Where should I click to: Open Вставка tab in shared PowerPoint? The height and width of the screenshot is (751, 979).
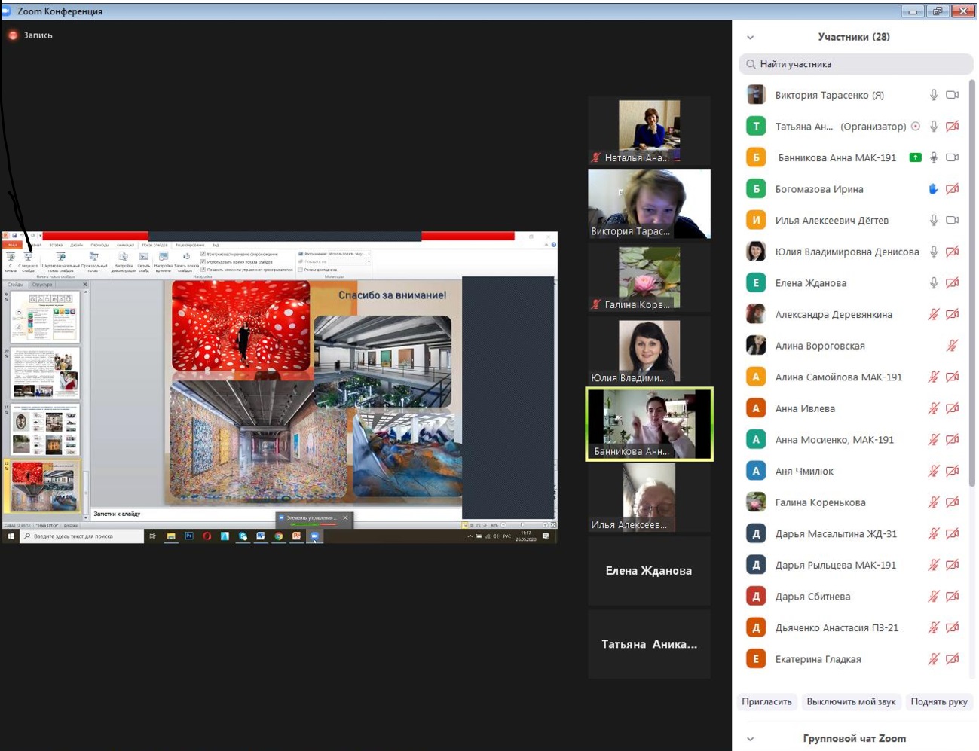56,245
